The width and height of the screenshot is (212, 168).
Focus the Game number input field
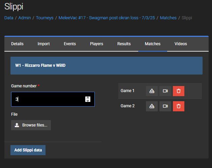53,99
